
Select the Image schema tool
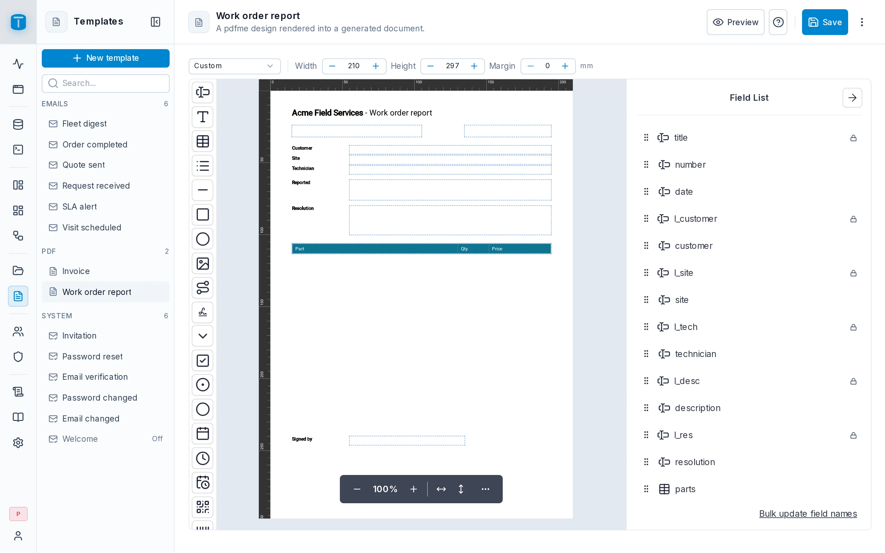click(203, 263)
